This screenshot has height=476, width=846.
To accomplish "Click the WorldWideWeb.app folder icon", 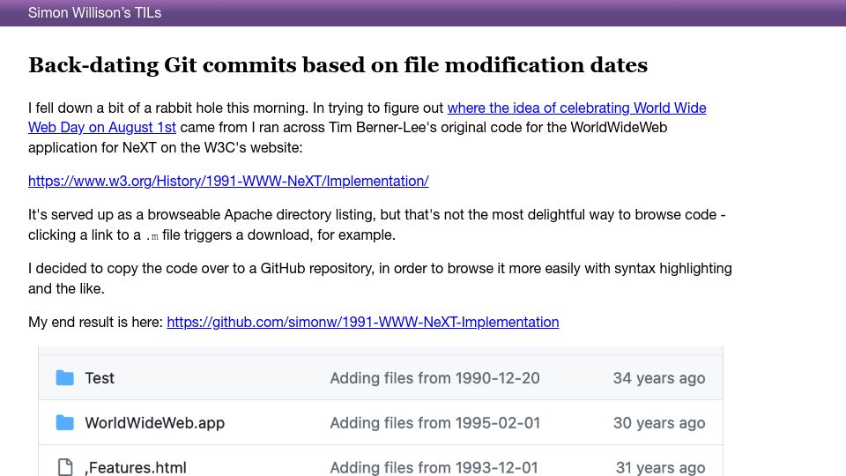I will [x=64, y=422].
